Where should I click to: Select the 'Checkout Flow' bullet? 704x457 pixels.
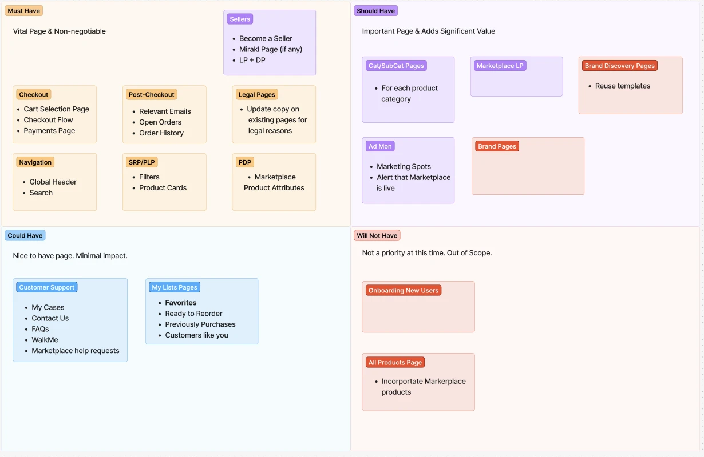48,120
